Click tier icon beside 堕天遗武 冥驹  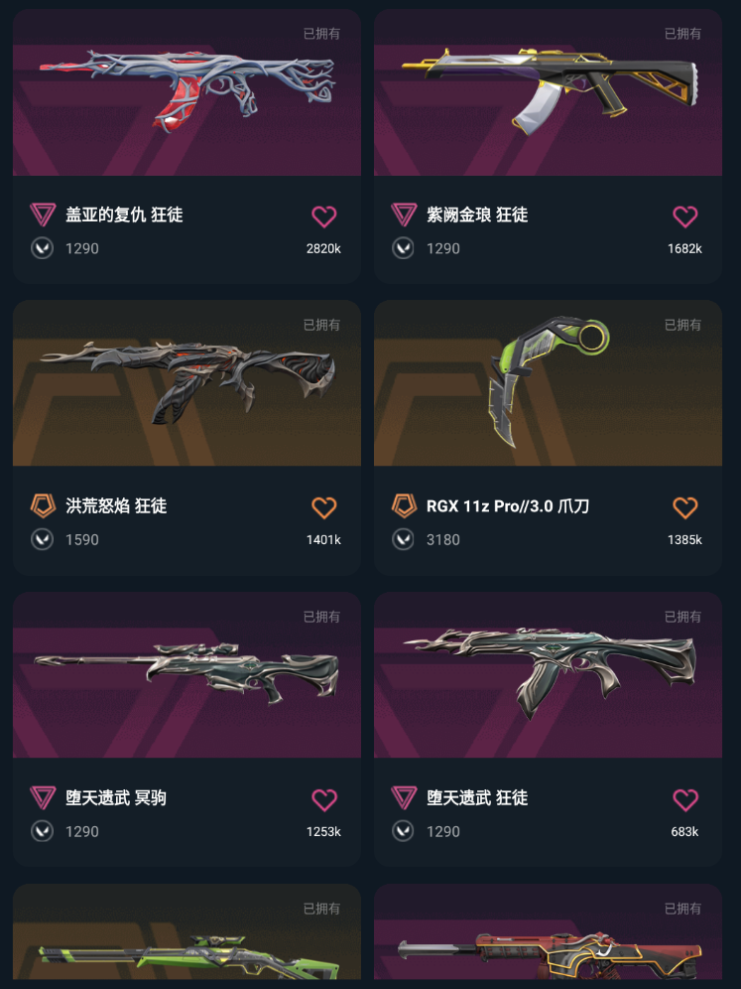coord(43,798)
